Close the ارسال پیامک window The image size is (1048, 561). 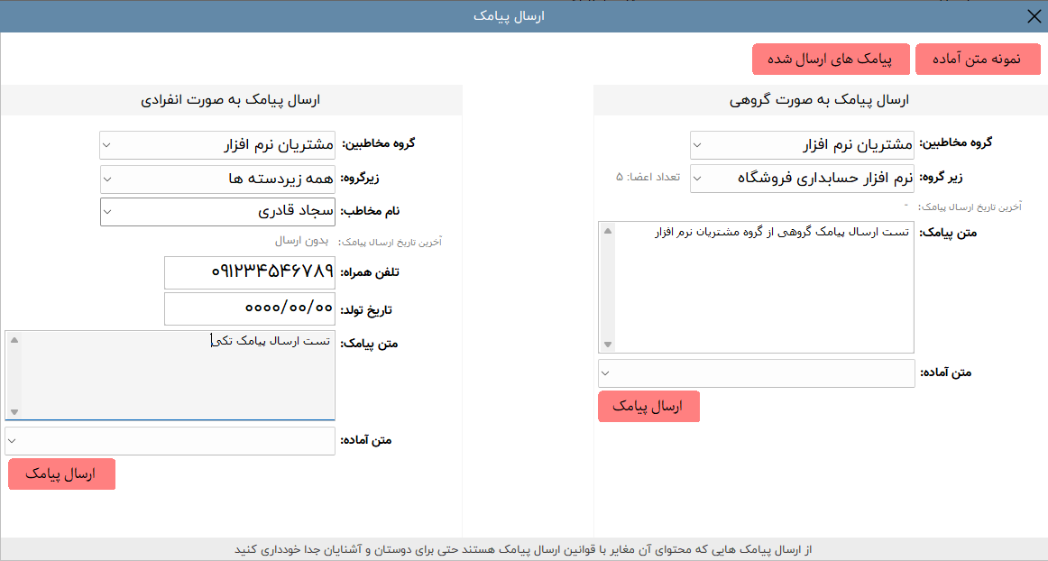(x=1034, y=16)
